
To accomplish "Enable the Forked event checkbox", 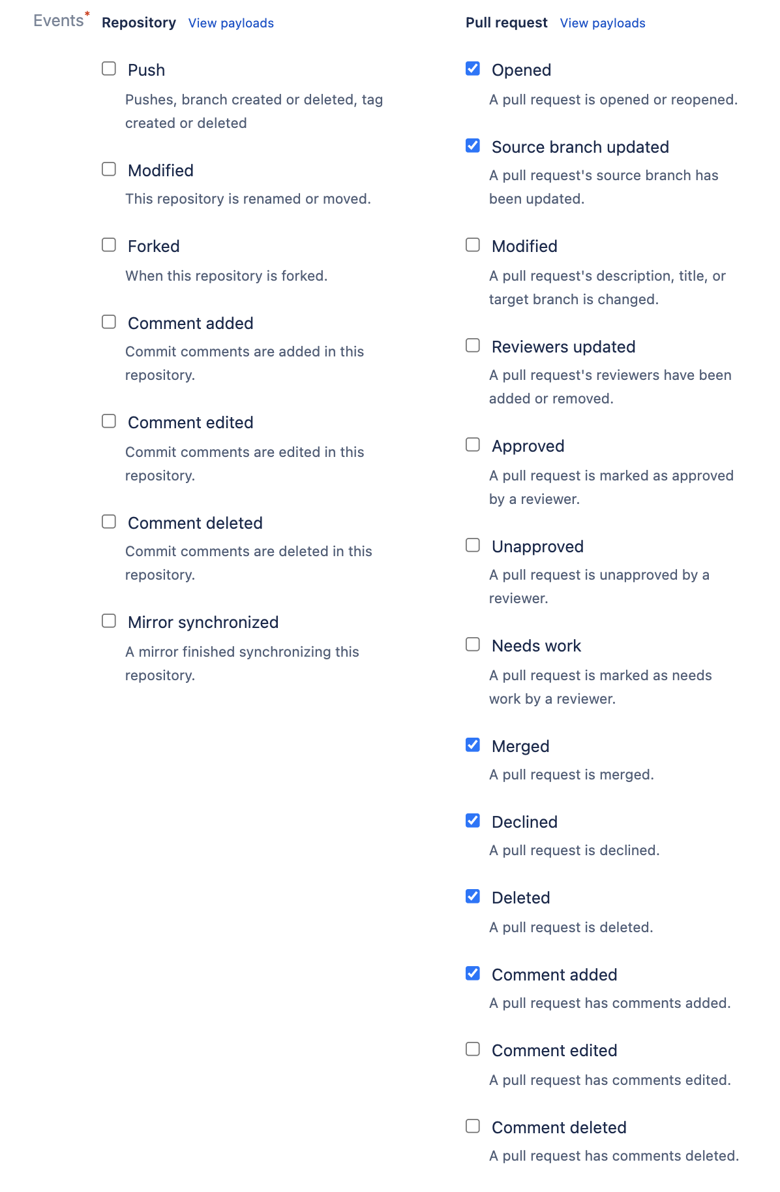I will point(108,243).
